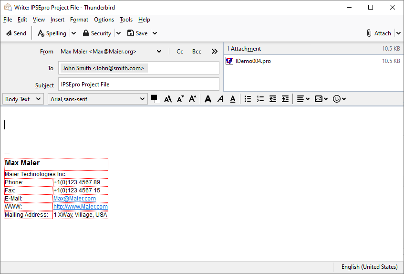
Task: Save the message draft
Action: click(137, 33)
